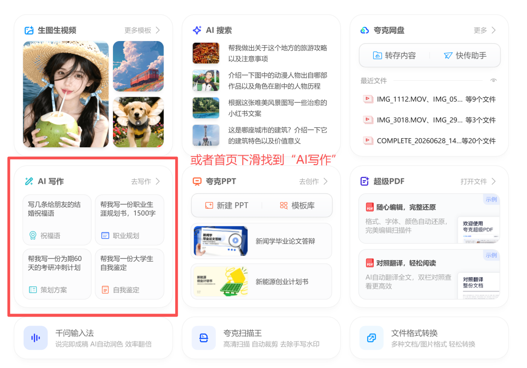Click the 职业规划 calendar icon
This screenshot has width=527, height=368.
[x=105, y=236]
